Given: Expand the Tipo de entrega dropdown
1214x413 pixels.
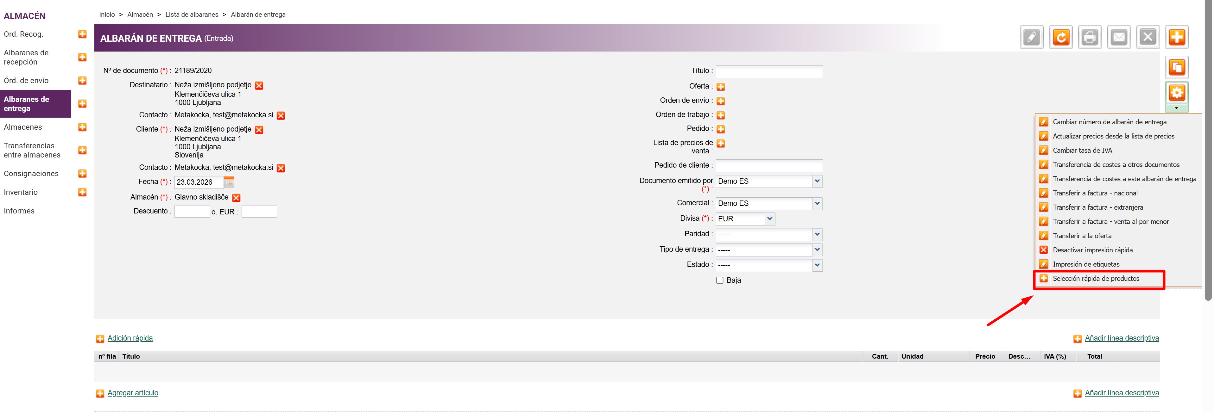Looking at the screenshot, I should (x=817, y=250).
